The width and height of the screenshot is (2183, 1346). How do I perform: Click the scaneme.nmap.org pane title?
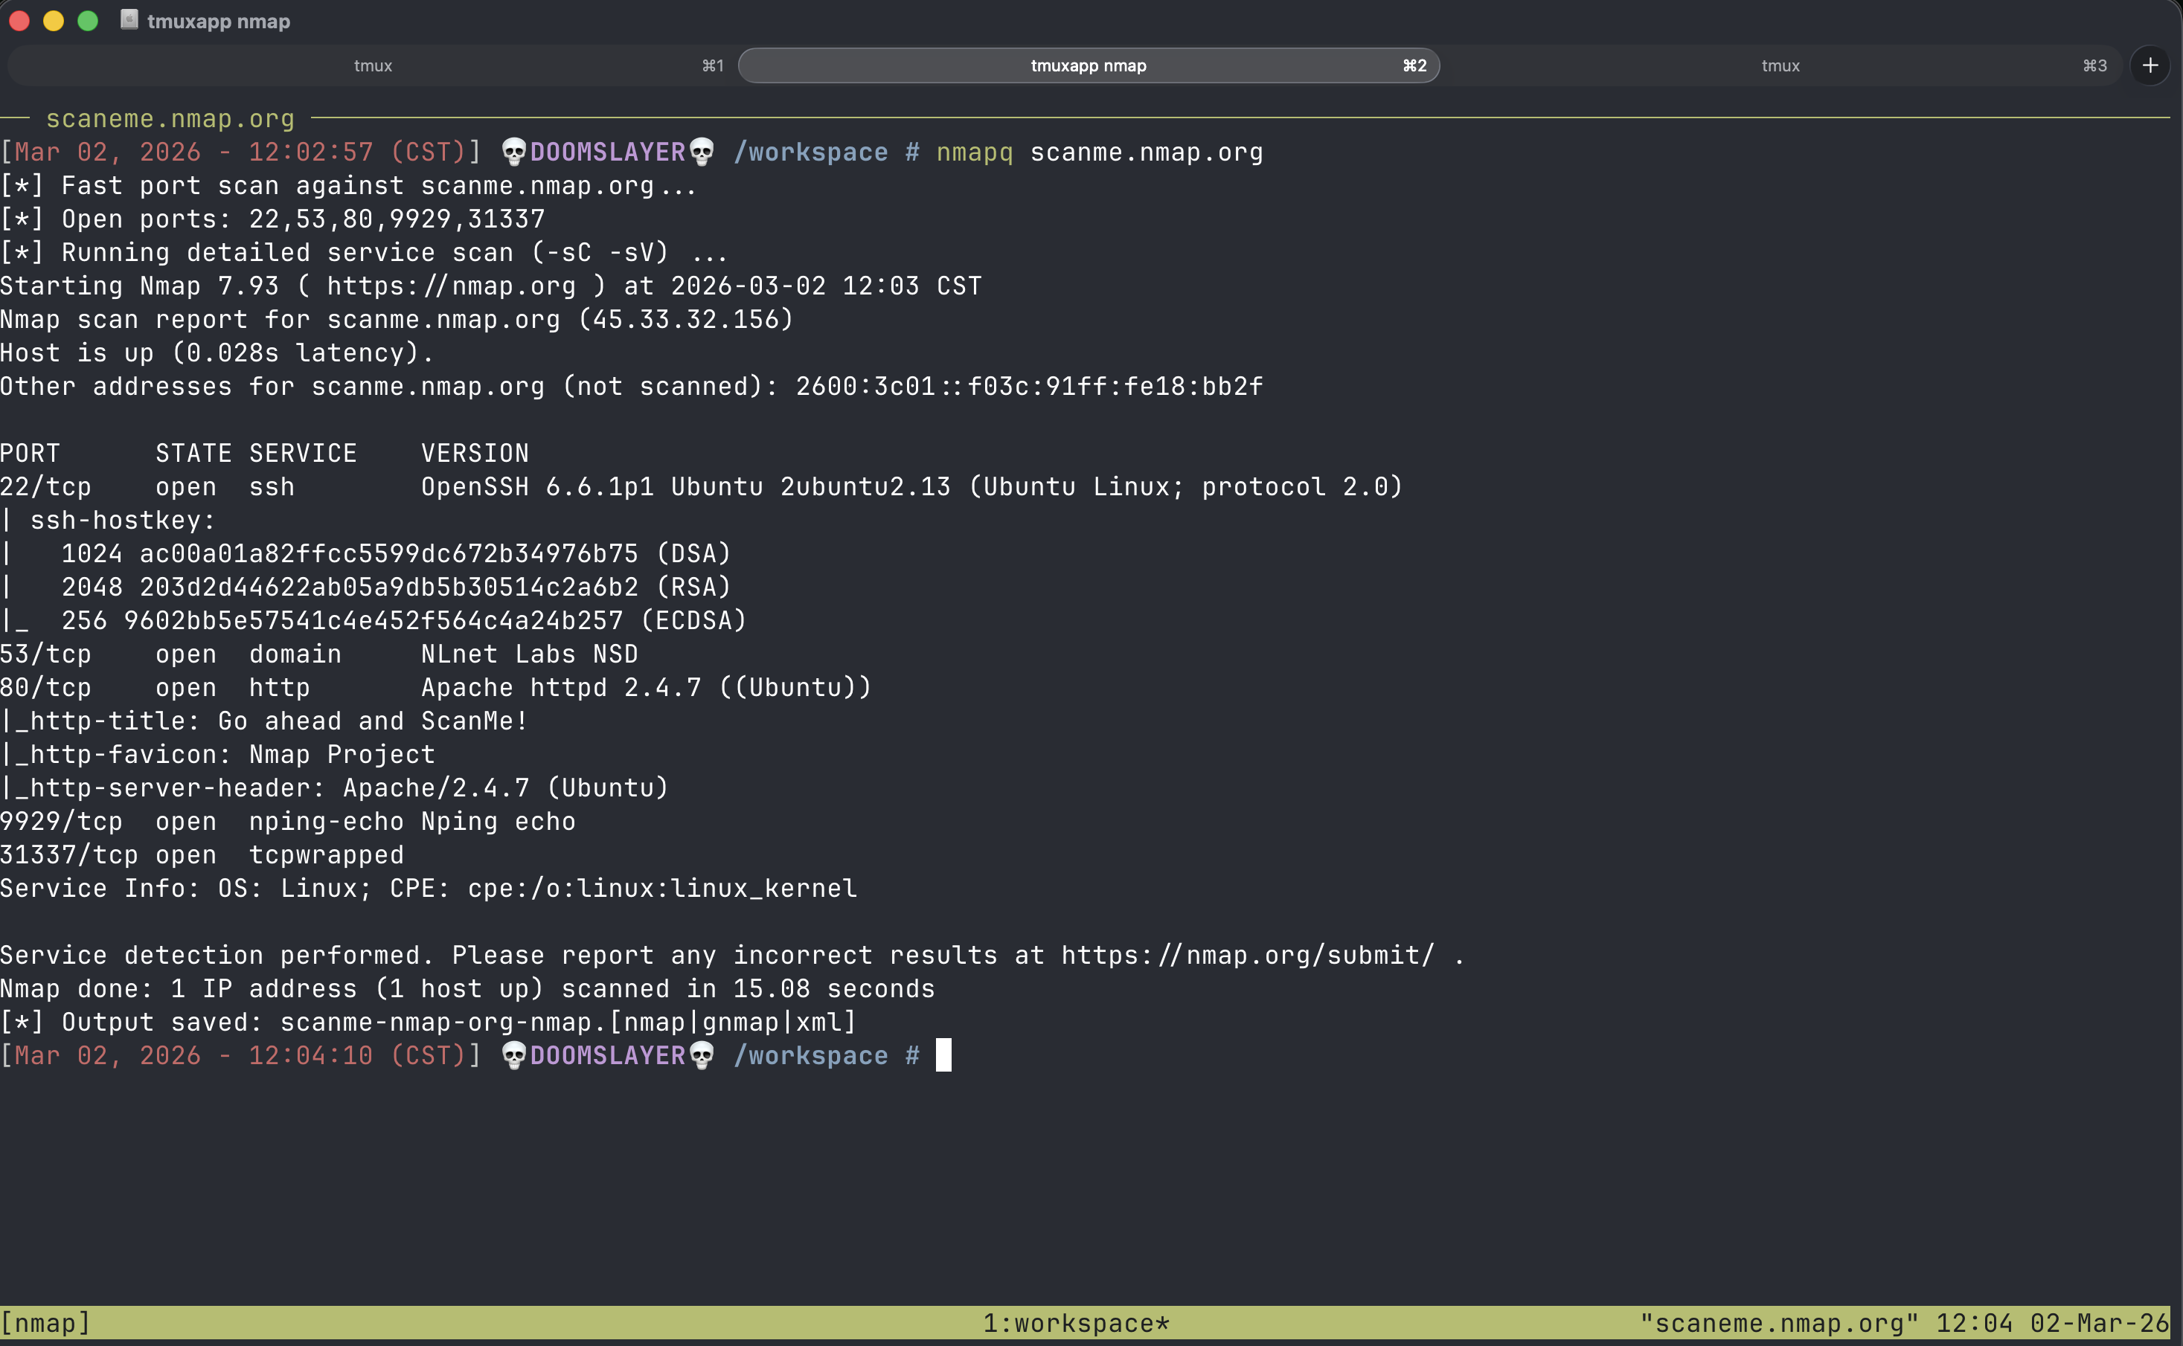(170, 118)
